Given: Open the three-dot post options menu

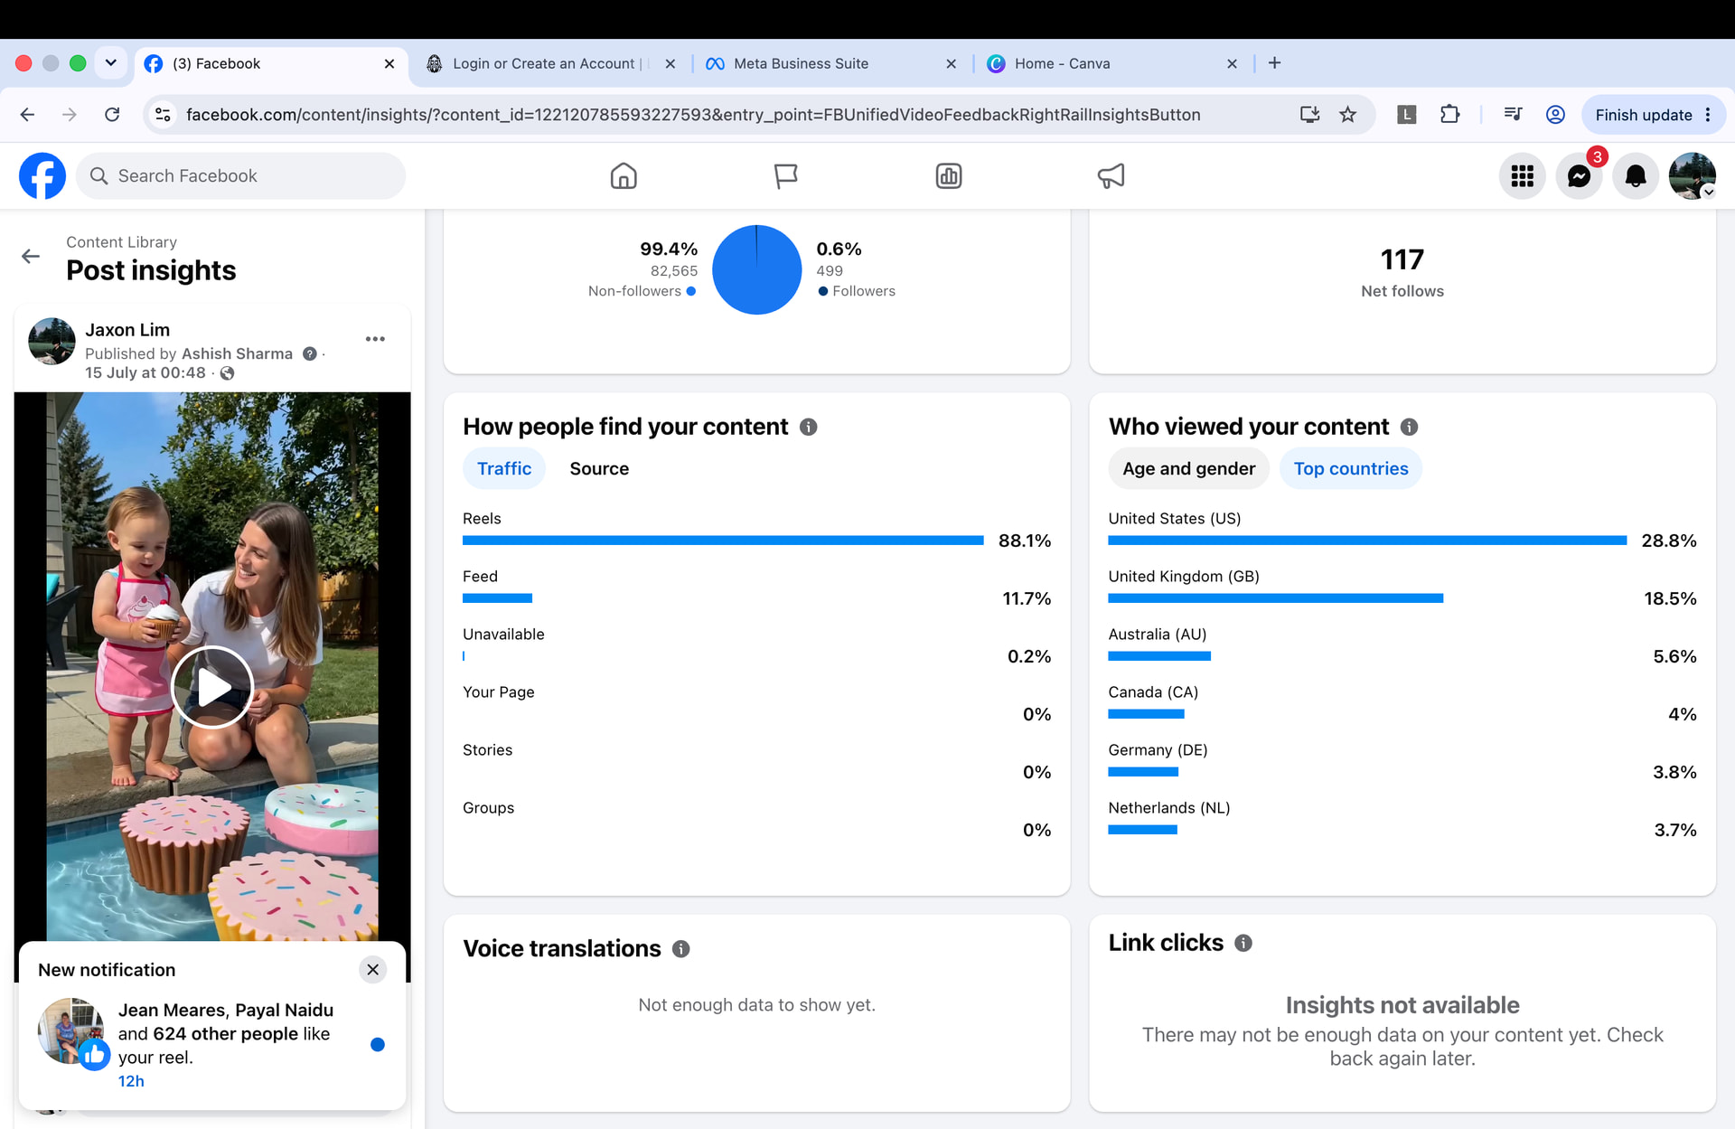Looking at the screenshot, I should pyautogui.click(x=375, y=339).
